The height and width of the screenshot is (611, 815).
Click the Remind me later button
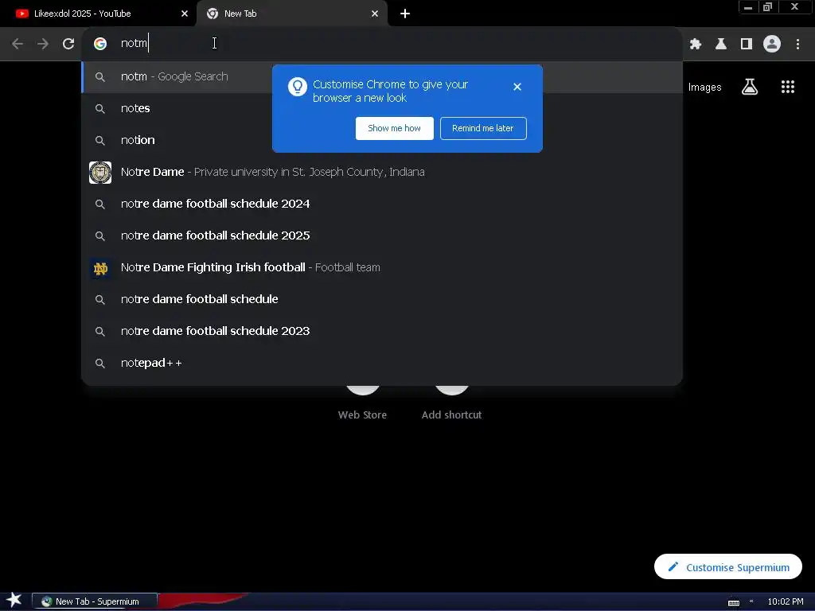[483, 128]
